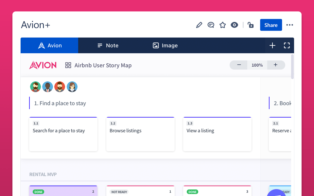Open the Image tab
Image resolution: width=314 pixels, height=196 pixels.
click(x=165, y=45)
